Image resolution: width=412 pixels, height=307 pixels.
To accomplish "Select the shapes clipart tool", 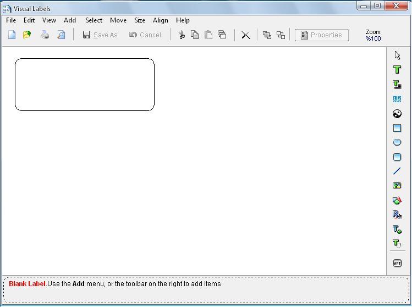I will [x=397, y=200].
